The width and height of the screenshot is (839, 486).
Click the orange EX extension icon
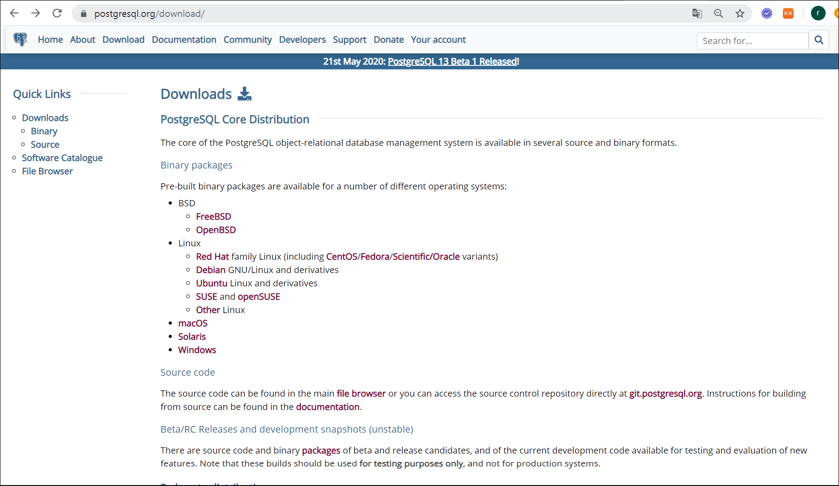click(x=788, y=13)
